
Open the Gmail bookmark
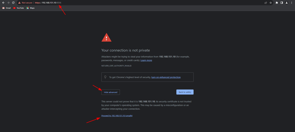coord(7,8)
